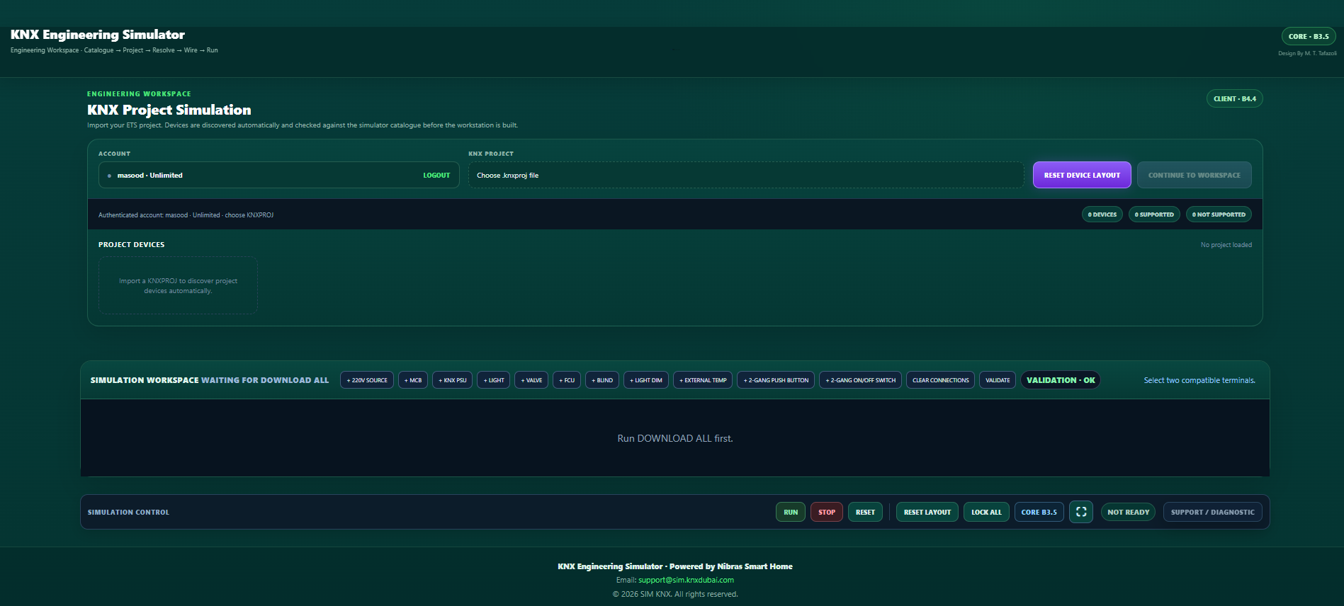Click the 0 Devices counter badge
Image resolution: width=1344 pixels, height=606 pixels.
point(1102,215)
